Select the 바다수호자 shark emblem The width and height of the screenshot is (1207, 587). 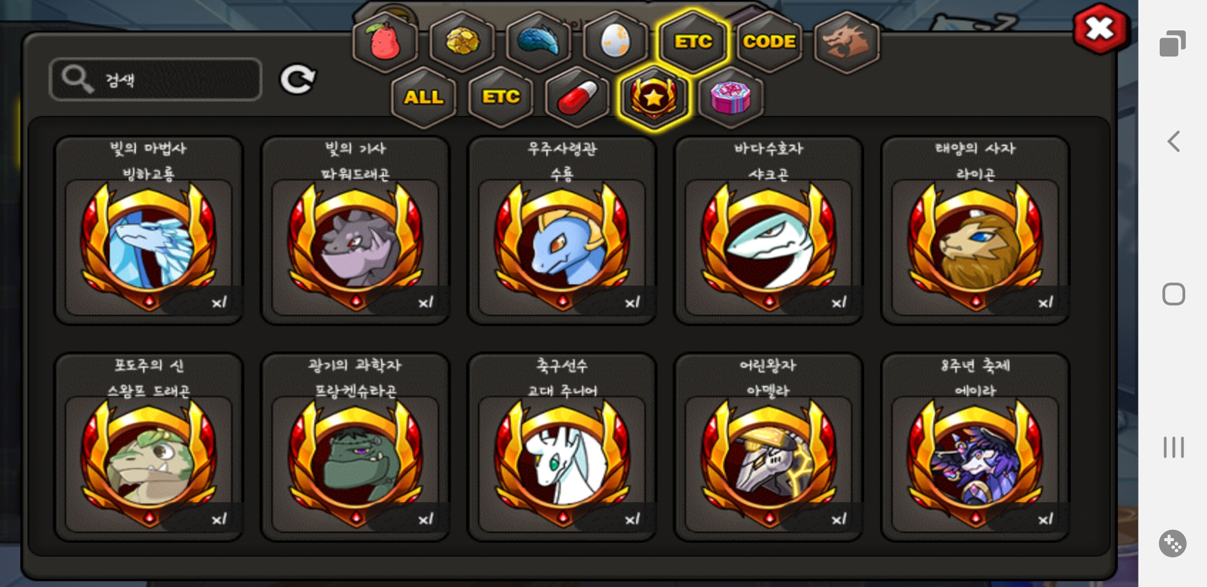(769, 230)
